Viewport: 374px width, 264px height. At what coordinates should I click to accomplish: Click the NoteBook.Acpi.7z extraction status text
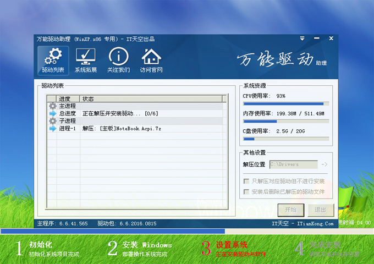coord(122,129)
